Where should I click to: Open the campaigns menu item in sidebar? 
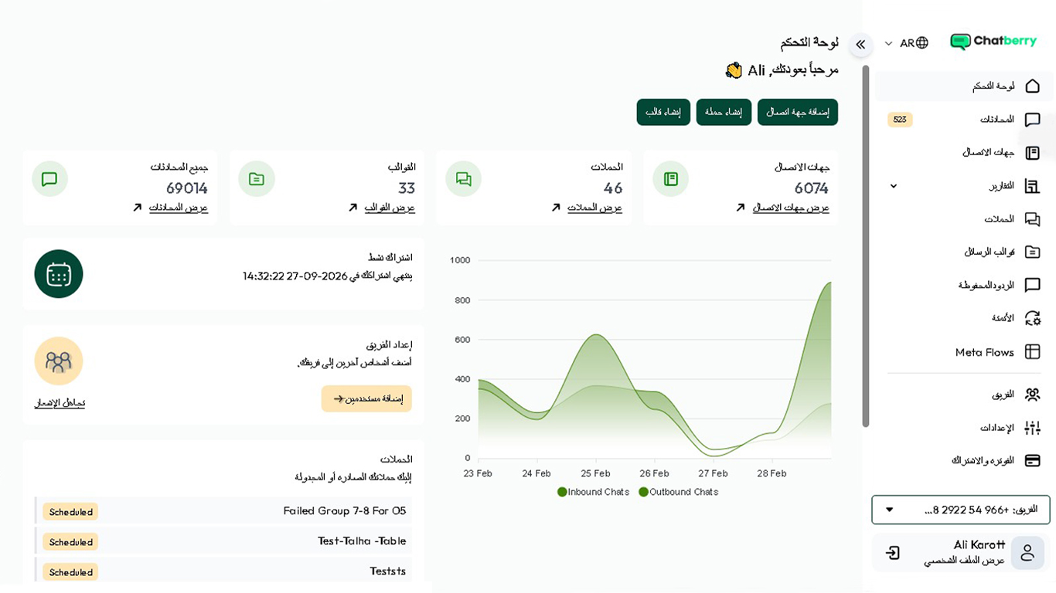(999, 219)
